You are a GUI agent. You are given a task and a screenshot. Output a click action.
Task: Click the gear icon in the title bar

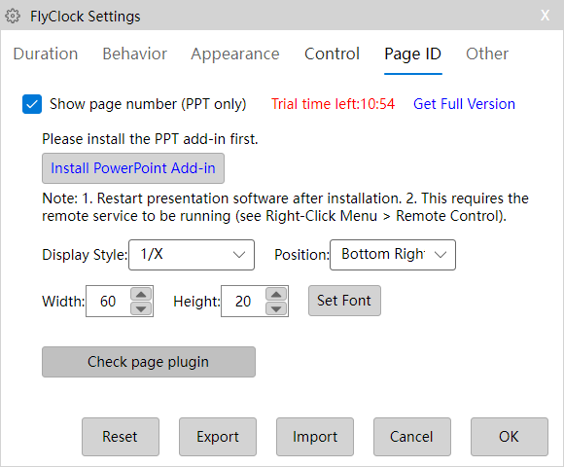coord(13,17)
